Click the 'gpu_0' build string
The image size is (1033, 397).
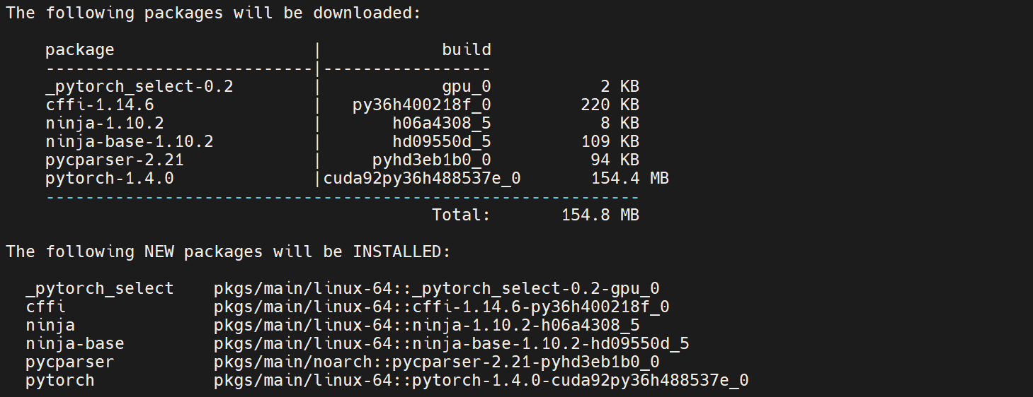click(466, 86)
